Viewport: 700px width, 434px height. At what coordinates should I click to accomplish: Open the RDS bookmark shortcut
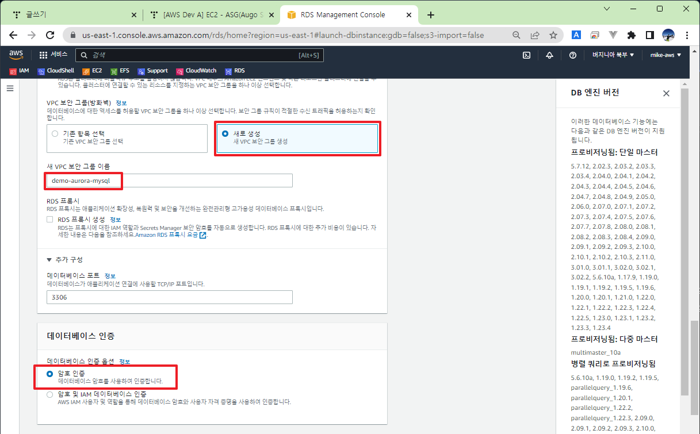(235, 71)
